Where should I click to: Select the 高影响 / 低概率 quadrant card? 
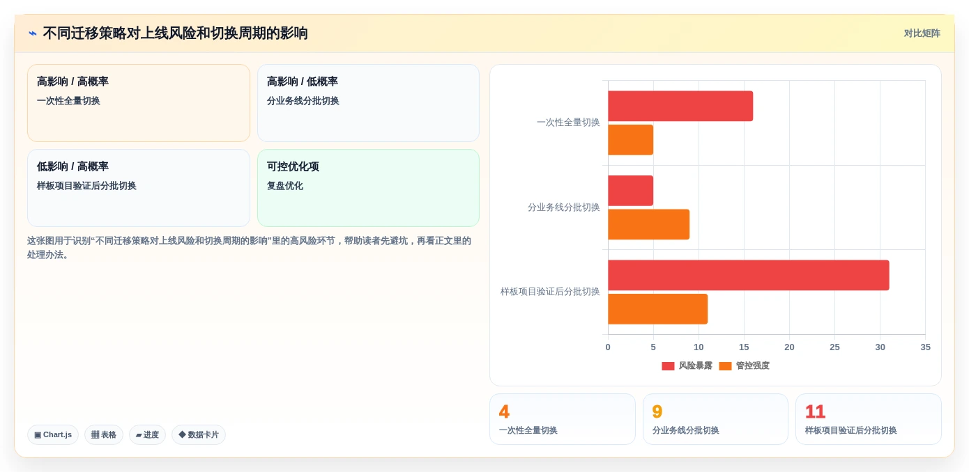click(x=368, y=103)
